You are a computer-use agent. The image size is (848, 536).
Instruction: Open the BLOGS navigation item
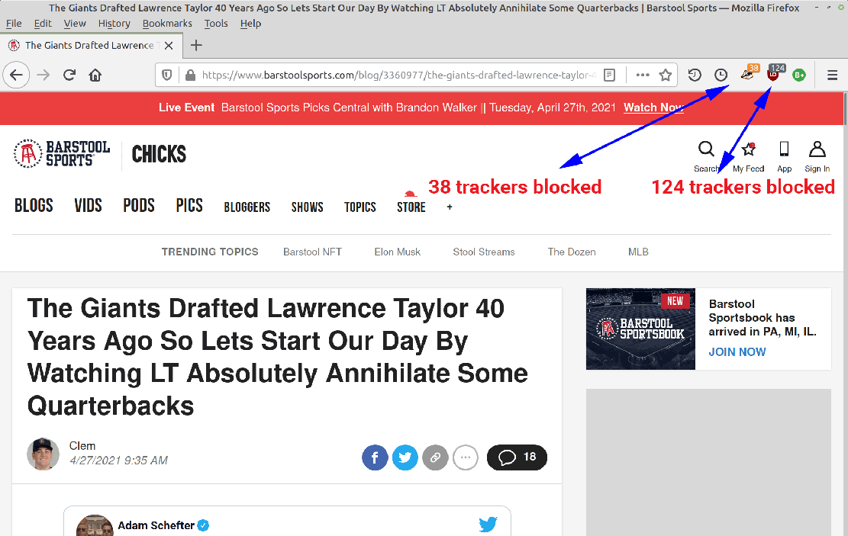(34, 205)
